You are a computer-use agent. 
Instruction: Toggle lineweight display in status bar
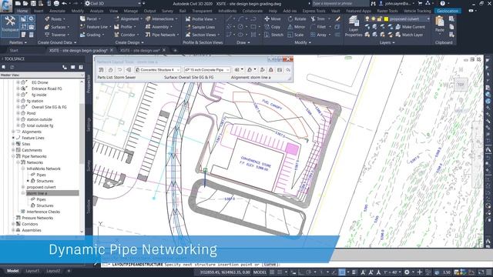click(354, 272)
